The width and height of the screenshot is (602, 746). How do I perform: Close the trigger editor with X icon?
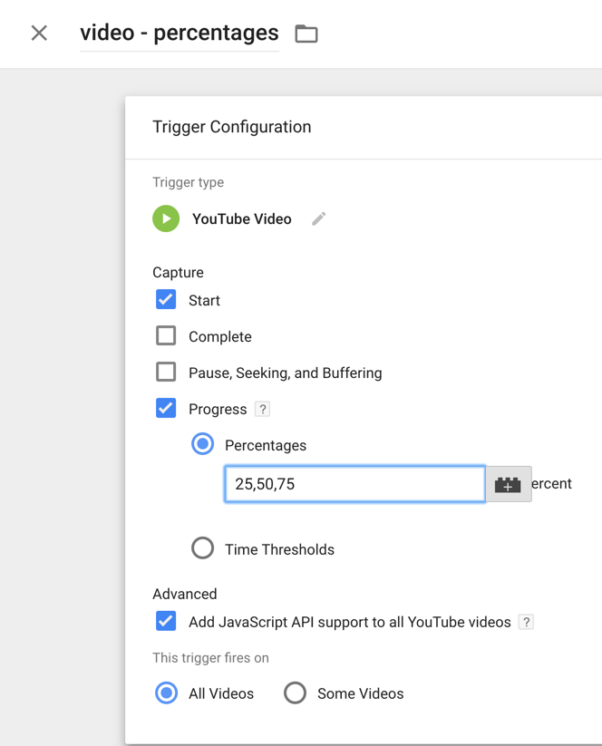point(39,34)
